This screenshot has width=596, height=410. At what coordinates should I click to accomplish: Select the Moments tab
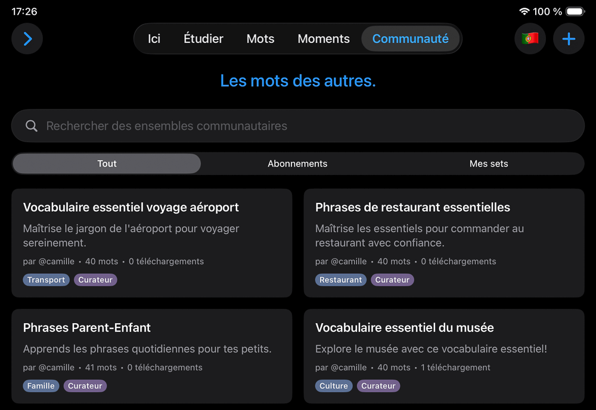click(x=324, y=39)
